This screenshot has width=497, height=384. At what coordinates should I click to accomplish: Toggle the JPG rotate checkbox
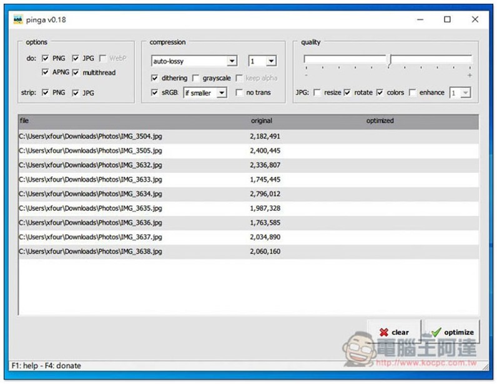pos(347,92)
